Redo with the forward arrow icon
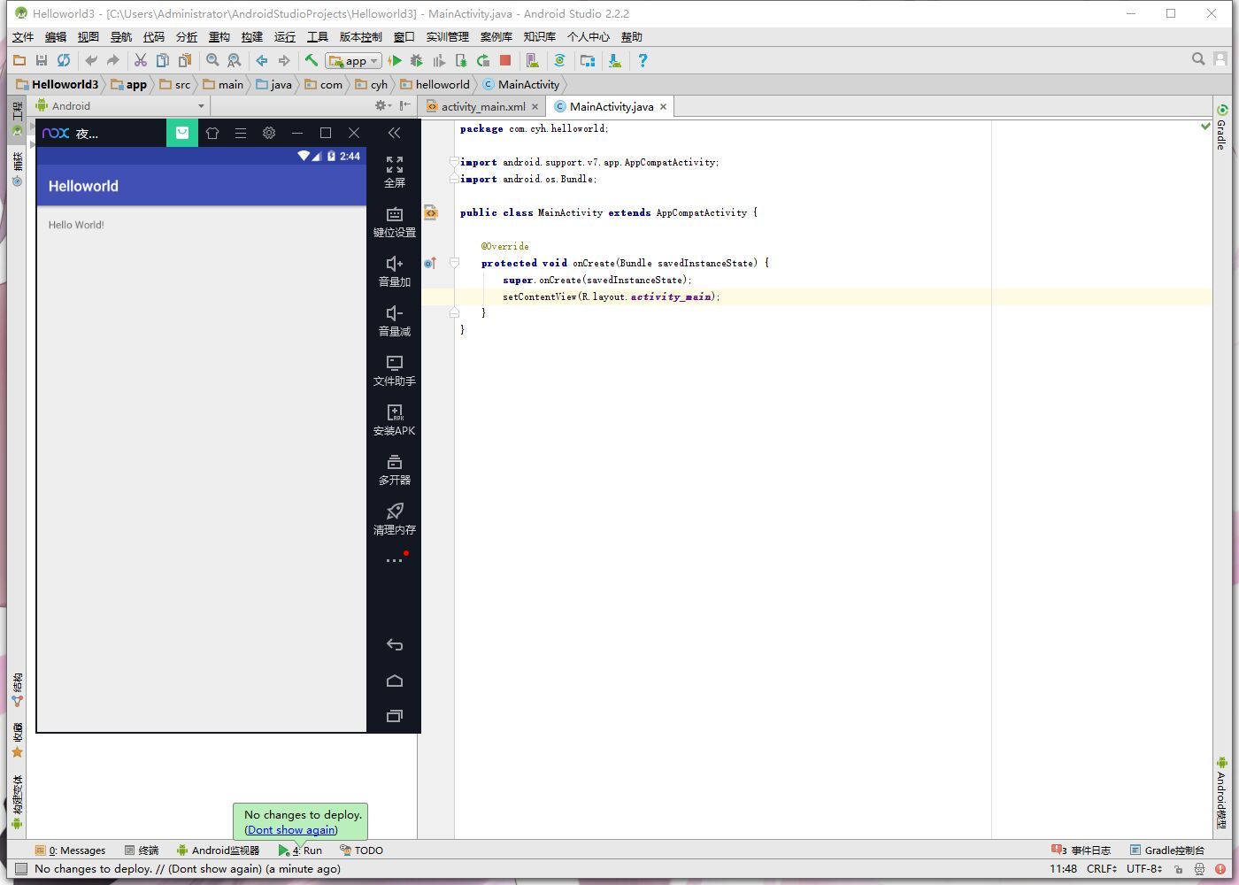Screen dimensions: 1239x885 point(112,60)
